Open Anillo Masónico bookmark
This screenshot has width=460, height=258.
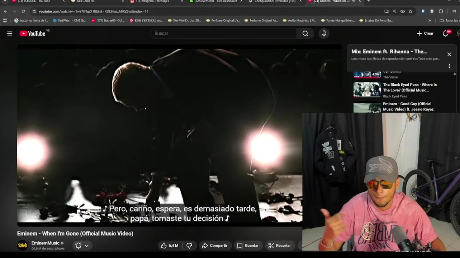point(299,20)
